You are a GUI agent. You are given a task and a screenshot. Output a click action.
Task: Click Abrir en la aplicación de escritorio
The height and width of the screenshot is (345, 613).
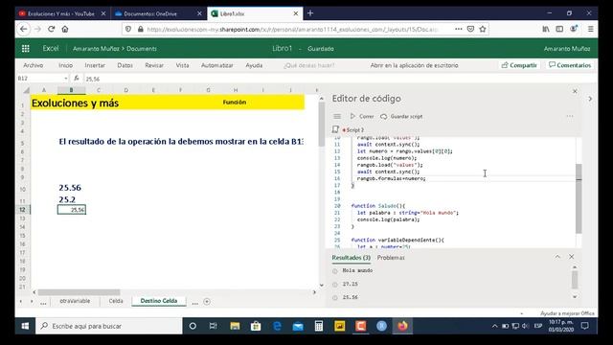pyautogui.click(x=414, y=65)
